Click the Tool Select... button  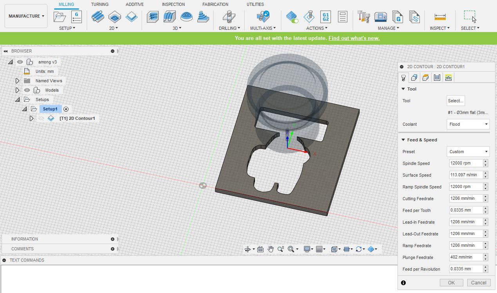click(x=455, y=101)
